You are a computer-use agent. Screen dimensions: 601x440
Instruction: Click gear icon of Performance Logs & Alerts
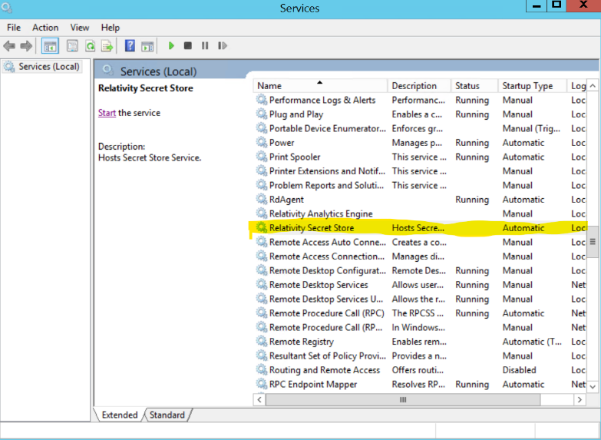point(262,100)
